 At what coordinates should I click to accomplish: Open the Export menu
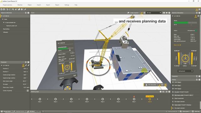(x=48, y=5)
